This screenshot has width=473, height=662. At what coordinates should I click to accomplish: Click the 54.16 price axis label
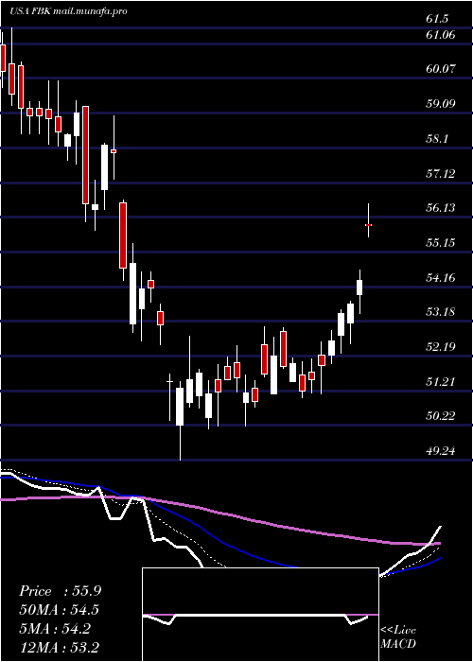(441, 277)
